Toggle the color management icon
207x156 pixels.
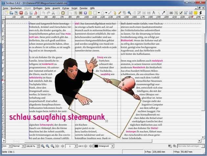point(170,146)
